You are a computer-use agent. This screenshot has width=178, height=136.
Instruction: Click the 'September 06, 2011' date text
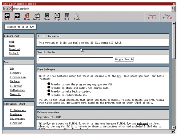pos(49,117)
